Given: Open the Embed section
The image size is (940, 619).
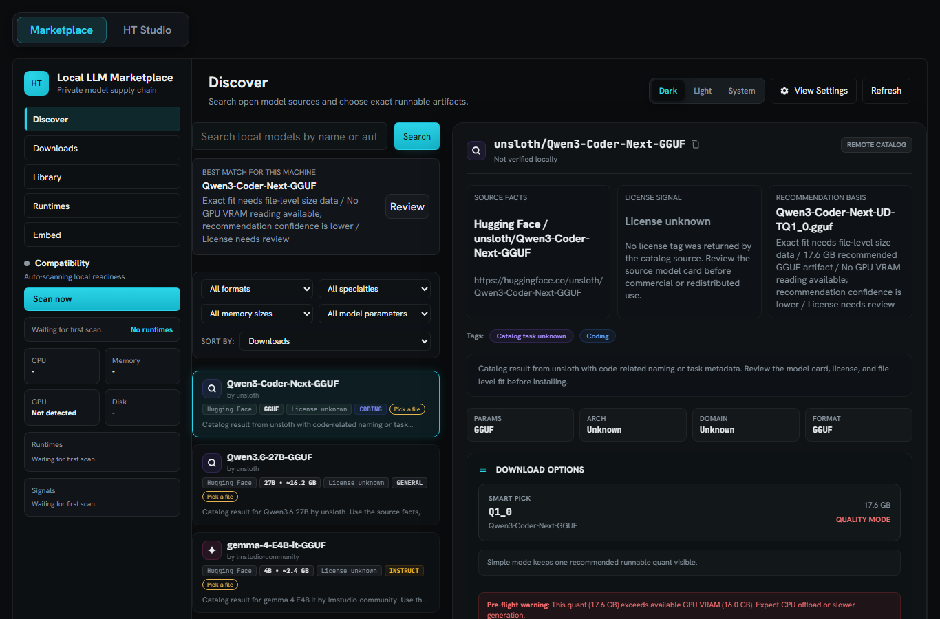Looking at the screenshot, I should tap(102, 235).
